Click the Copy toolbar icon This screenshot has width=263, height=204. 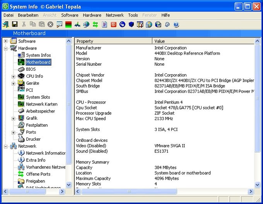click(33, 24)
